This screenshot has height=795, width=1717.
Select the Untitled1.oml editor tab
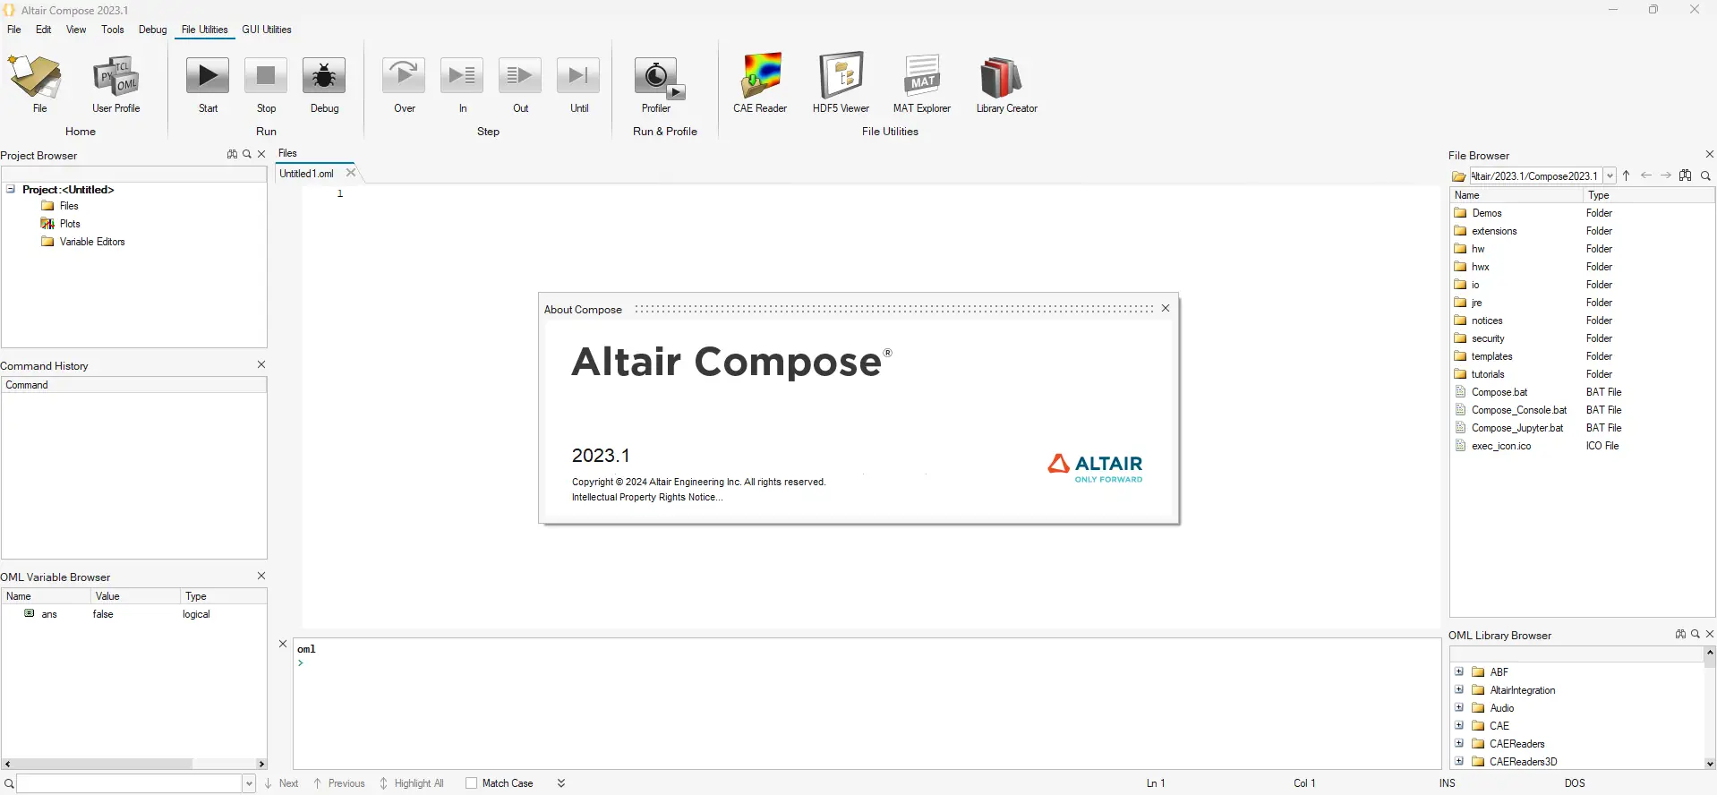307,174
